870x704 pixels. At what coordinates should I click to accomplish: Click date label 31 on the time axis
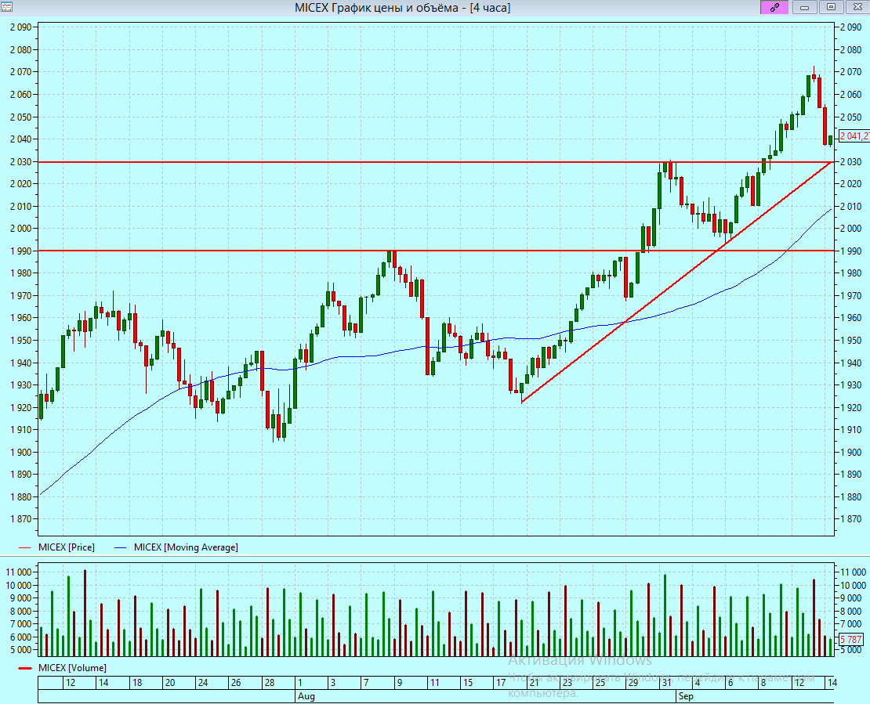665,682
